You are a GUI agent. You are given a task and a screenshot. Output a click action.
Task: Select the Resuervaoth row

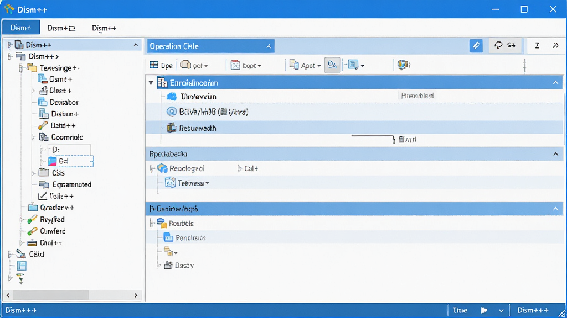tap(354, 128)
